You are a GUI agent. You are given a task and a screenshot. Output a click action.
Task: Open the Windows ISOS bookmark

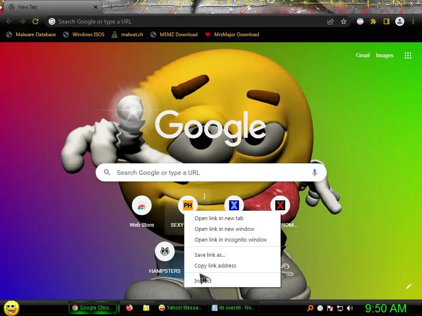click(x=84, y=35)
